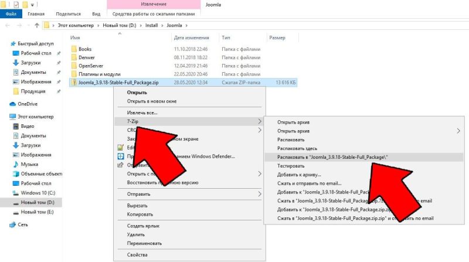The image size is (469, 262).
Task: Open the Файл ribbon tab
Action: pyautogui.click(x=11, y=13)
